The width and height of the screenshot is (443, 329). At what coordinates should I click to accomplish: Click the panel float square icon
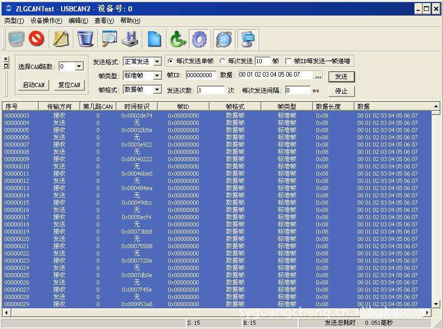tap(6, 66)
